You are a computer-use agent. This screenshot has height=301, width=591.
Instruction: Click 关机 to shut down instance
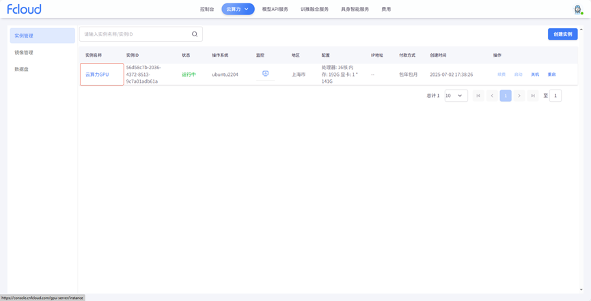(x=535, y=75)
